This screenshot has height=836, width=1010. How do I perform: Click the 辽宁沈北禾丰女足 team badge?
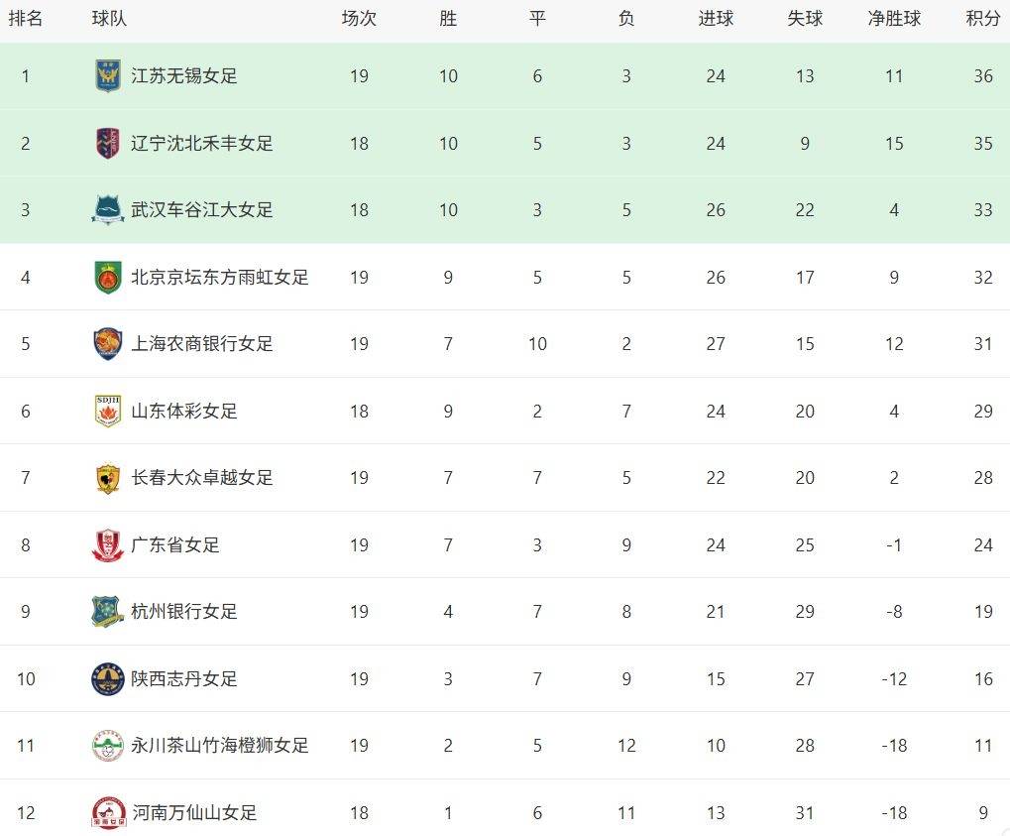click(x=108, y=143)
